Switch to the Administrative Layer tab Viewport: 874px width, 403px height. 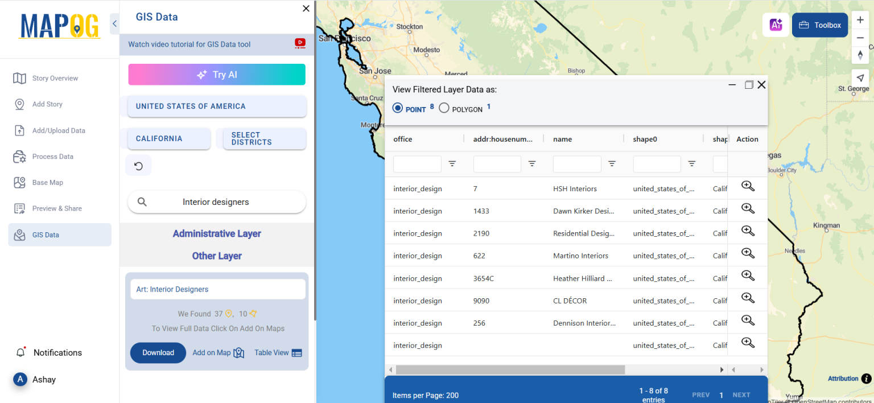[x=216, y=233]
